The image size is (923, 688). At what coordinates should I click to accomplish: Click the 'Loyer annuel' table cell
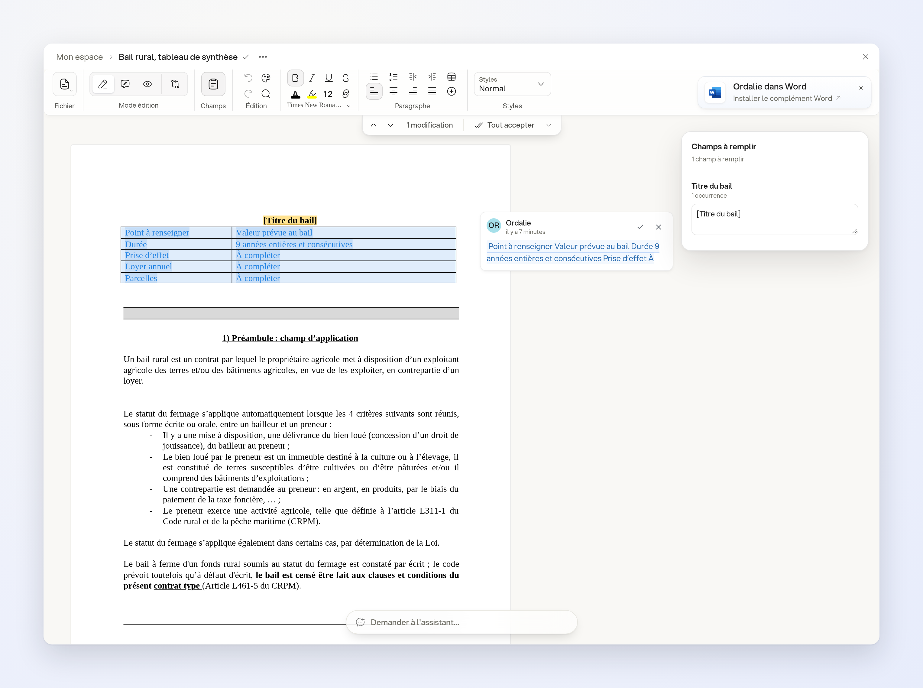tap(176, 267)
